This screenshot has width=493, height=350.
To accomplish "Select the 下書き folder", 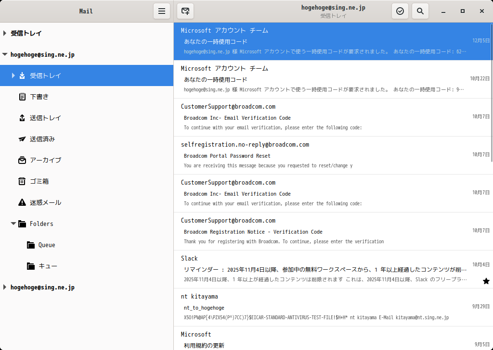I will tap(87, 97).
